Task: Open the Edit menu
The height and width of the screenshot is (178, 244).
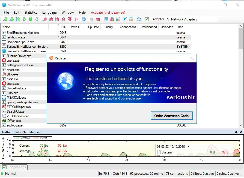Action: [x=17, y=13]
